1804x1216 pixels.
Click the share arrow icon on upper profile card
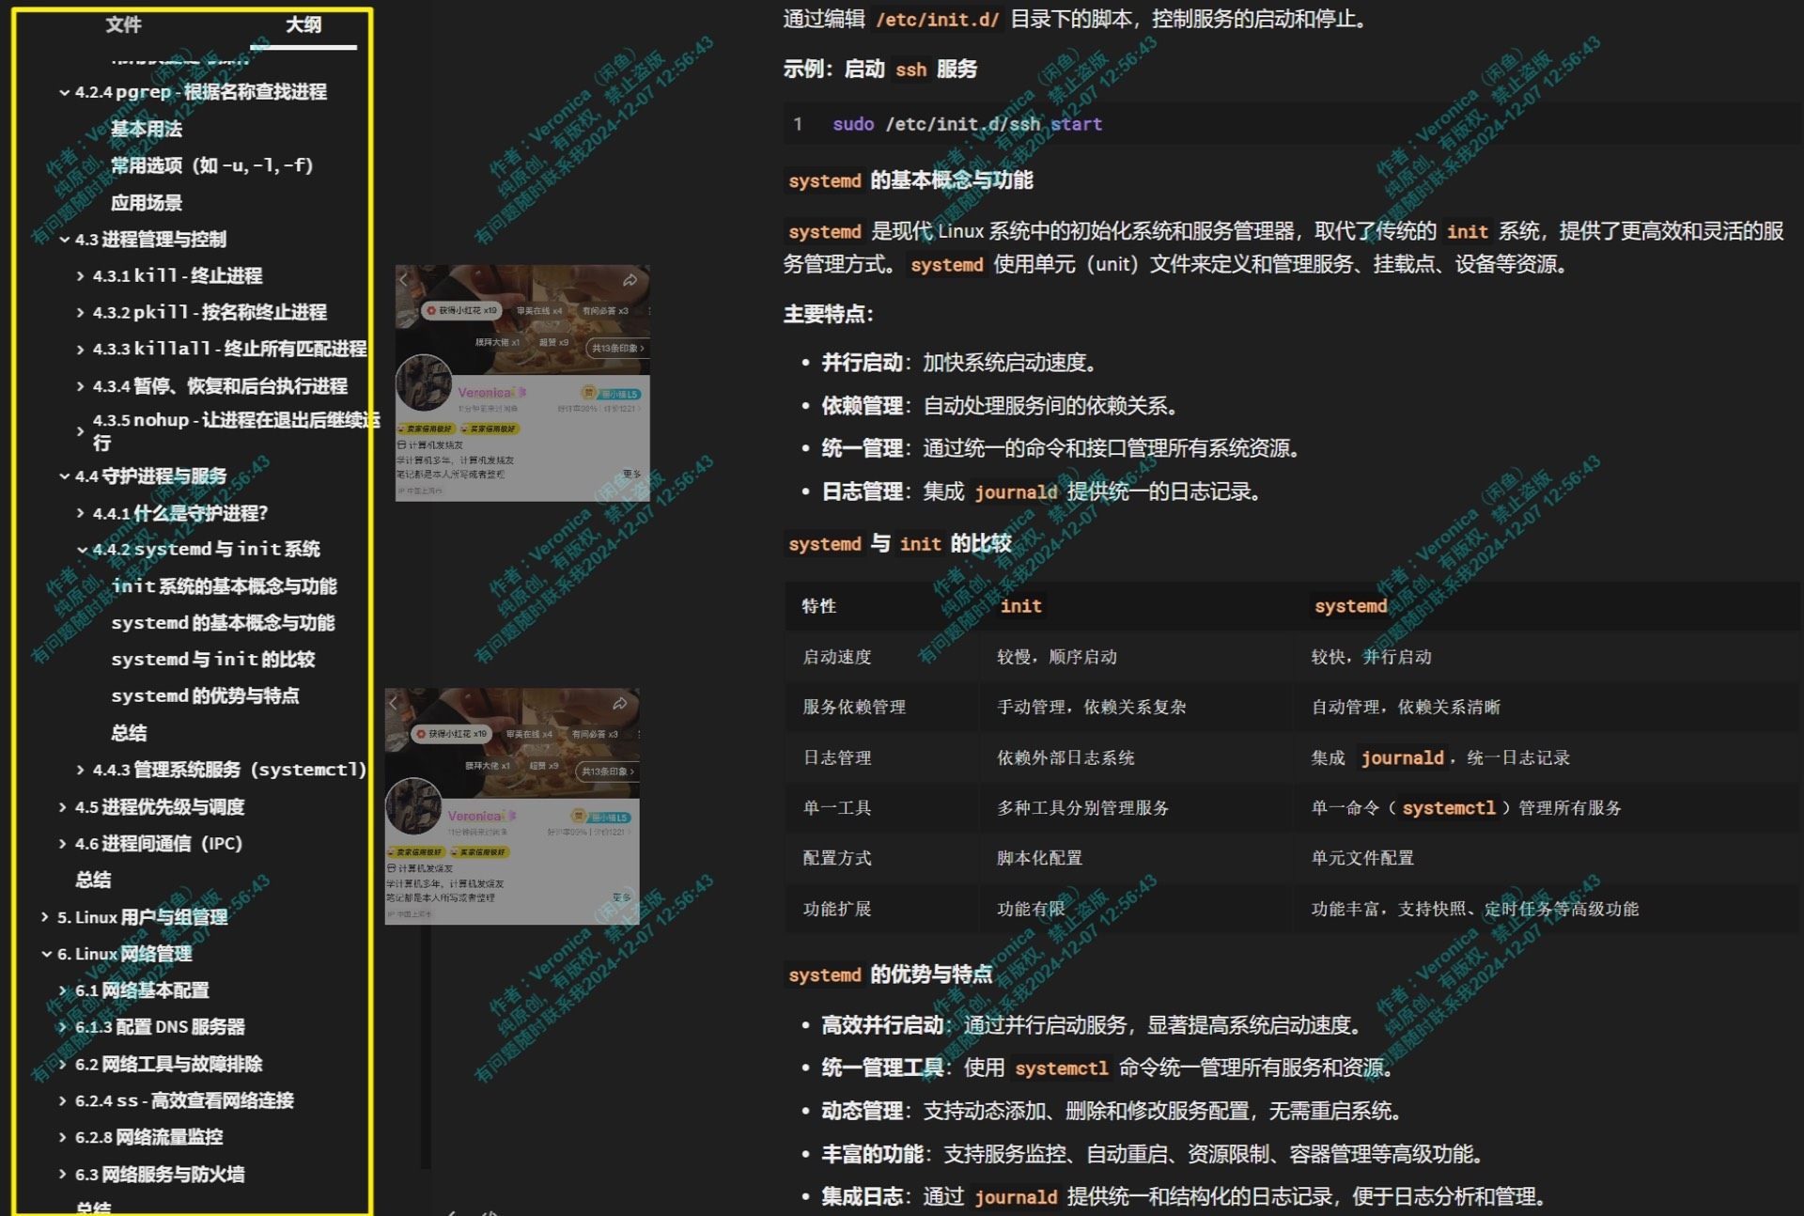tap(630, 280)
